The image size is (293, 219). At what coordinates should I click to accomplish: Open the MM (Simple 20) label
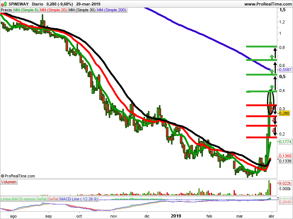click(x=53, y=10)
